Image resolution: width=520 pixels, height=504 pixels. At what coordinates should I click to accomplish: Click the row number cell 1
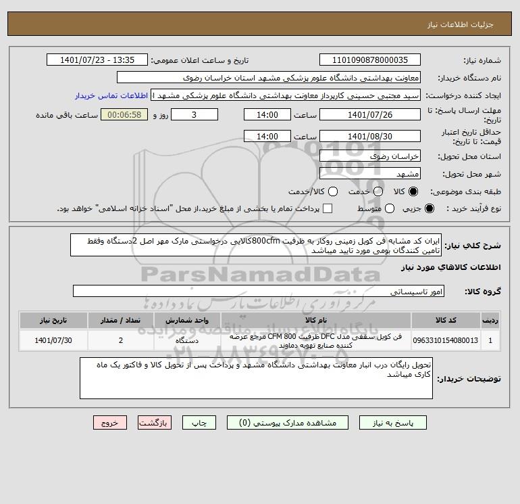point(490,340)
